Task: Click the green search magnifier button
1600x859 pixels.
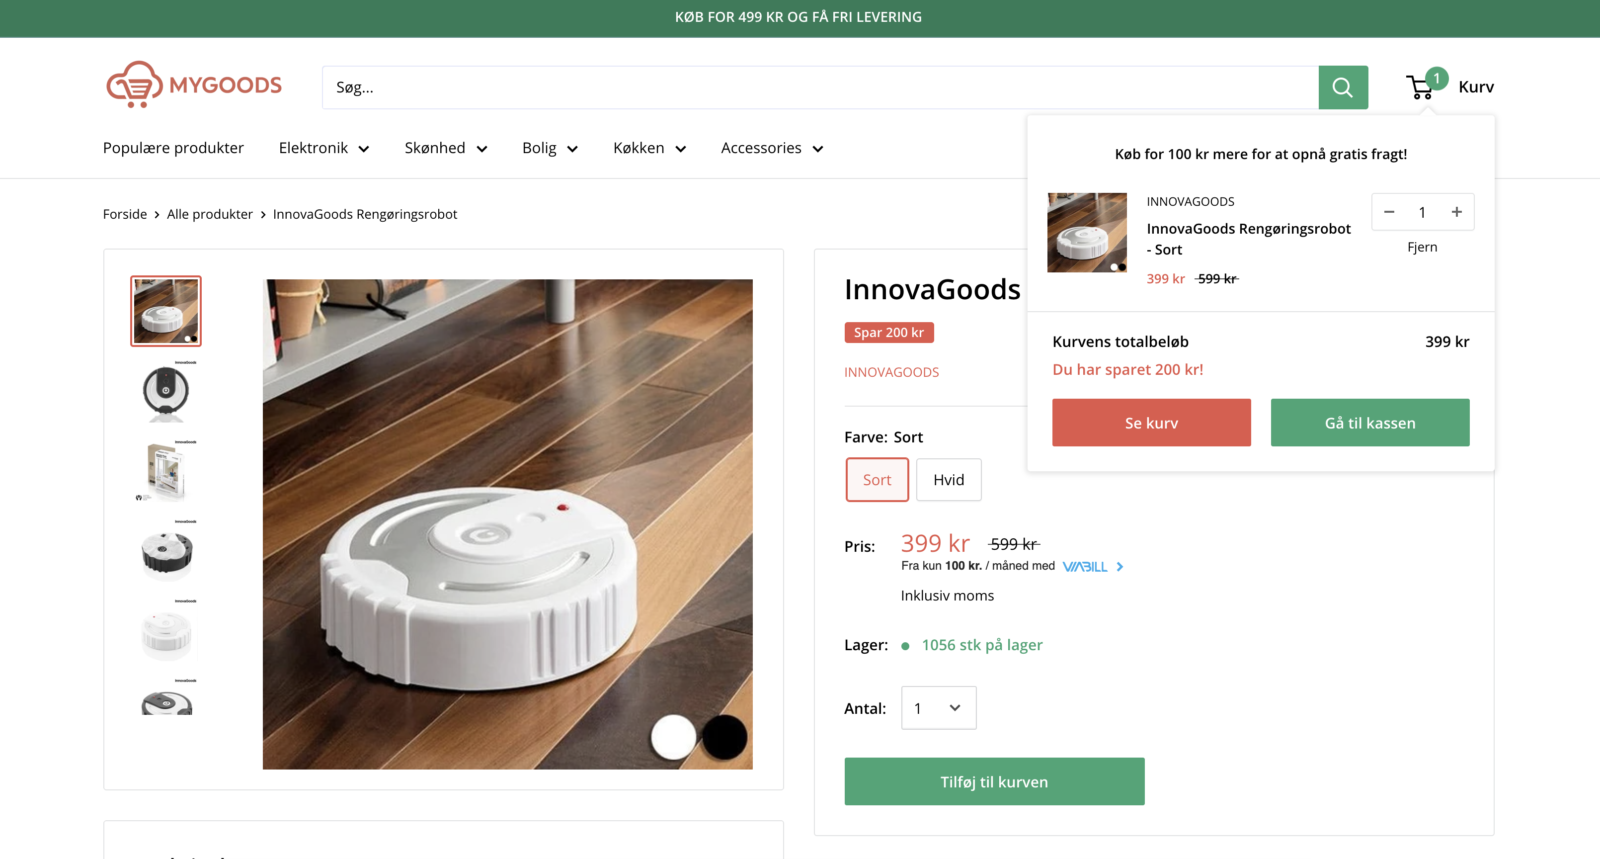Action: click(x=1343, y=87)
